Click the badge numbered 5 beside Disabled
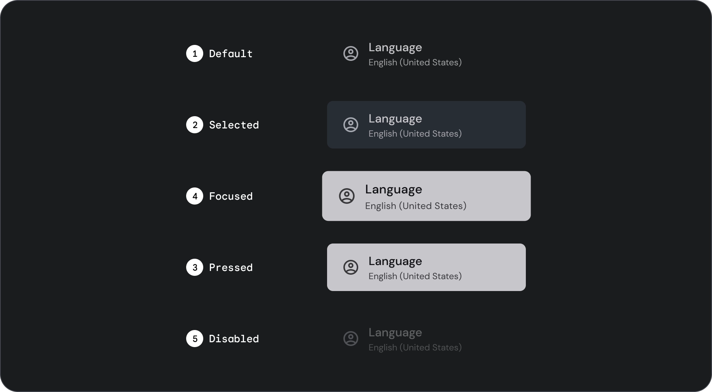 point(194,339)
